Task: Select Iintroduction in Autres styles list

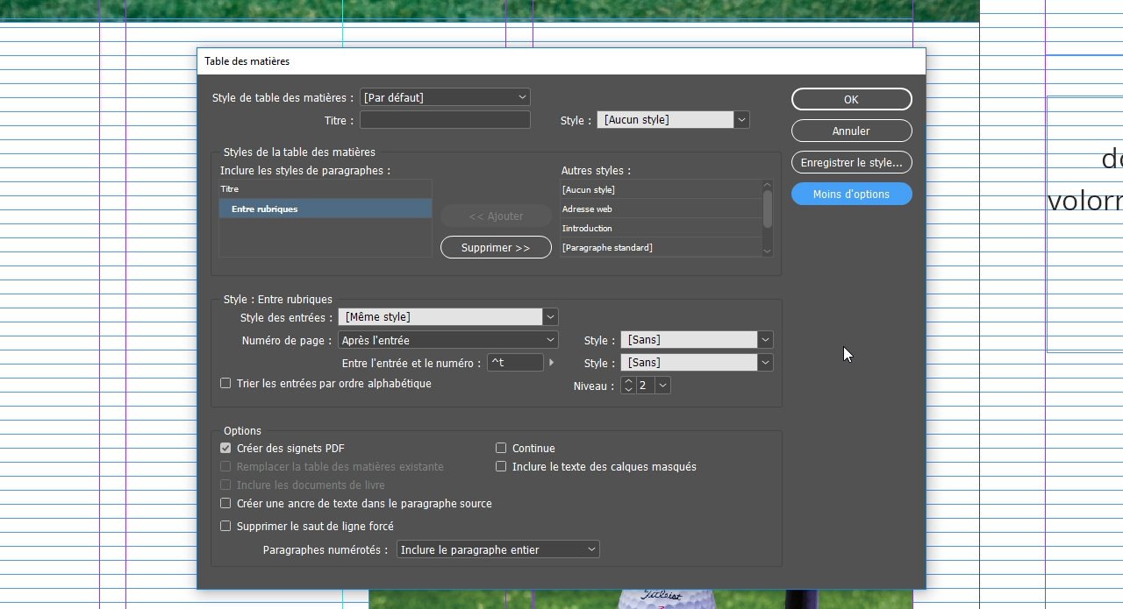Action: [x=661, y=228]
